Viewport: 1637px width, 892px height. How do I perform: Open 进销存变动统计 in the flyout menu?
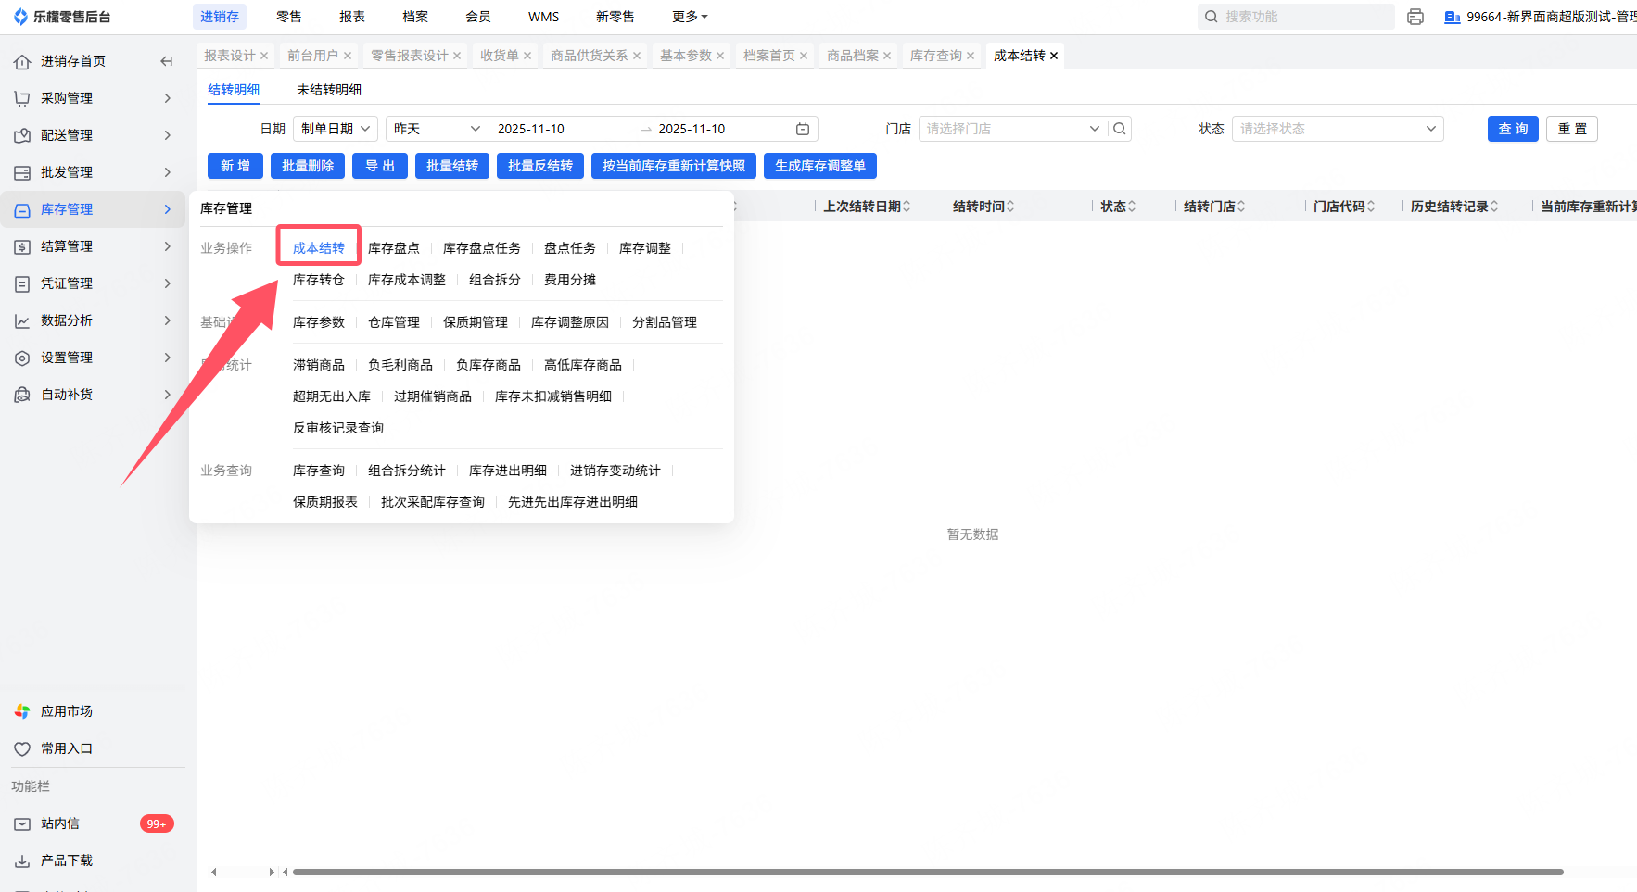tap(615, 471)
